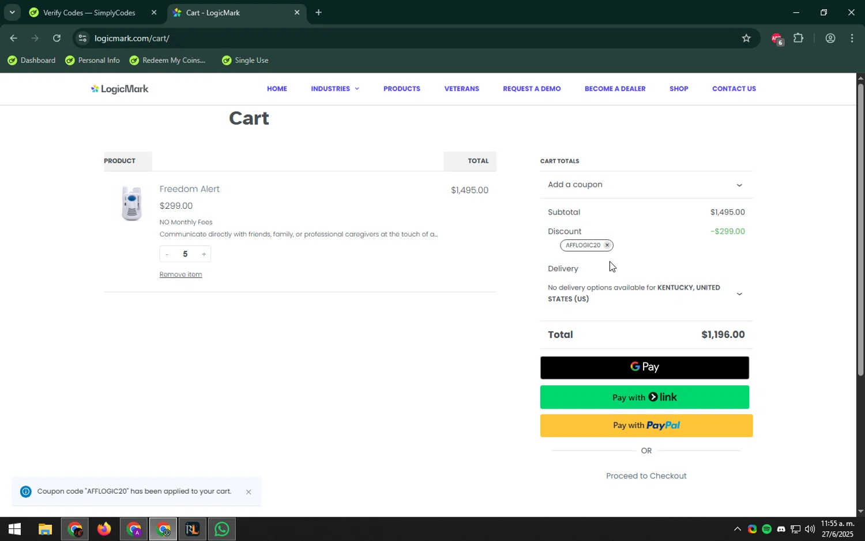Viewport: 865px width, 541px height.
Task: Click the page vertical scrollbar
Action: (860, 230)
